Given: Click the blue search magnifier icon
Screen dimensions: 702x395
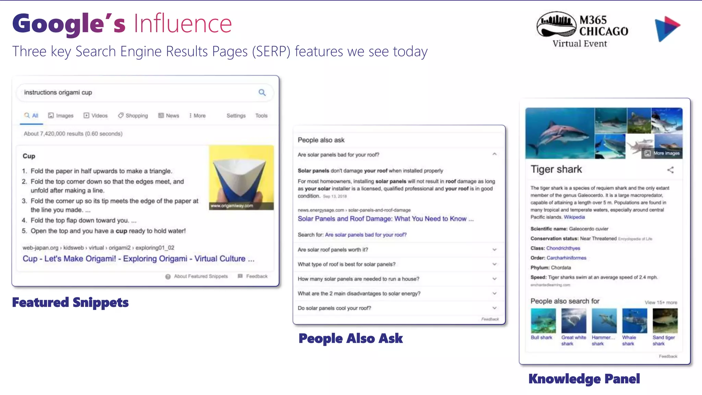Looking at the screenshot, I should click(x=262, y=93).
